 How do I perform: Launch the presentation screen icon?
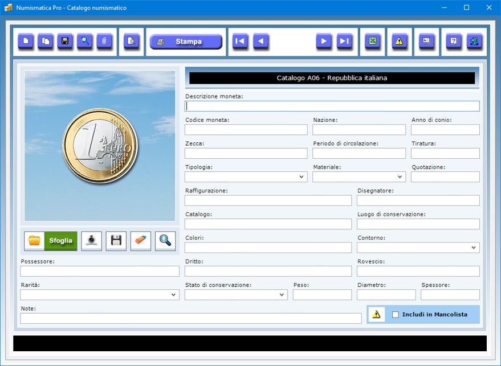coord(426,42)
